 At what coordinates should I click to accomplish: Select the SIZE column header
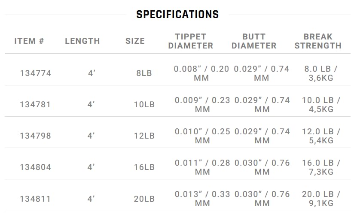click(x=135, y=41)
